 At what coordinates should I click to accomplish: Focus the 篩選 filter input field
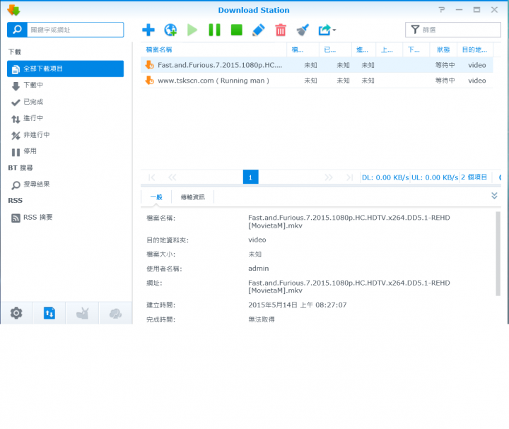(x=453, y=30)
